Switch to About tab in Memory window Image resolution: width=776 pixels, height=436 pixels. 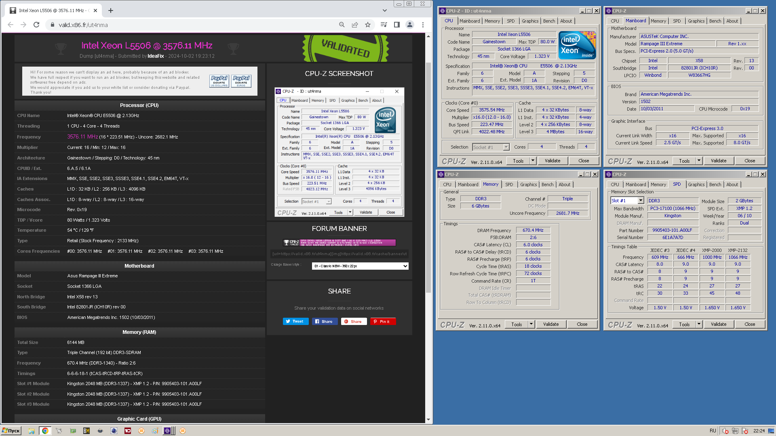(x=564, y=184)
